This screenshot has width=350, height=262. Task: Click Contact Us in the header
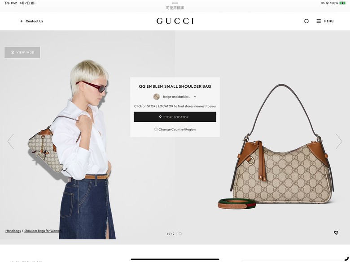click(x=35, y=21)
